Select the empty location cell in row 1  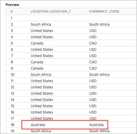click(55, 18)
